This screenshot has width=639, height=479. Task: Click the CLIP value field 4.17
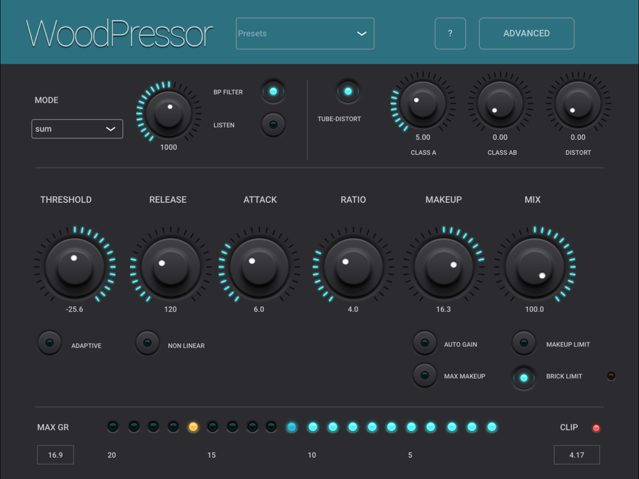tap(576, 455)
